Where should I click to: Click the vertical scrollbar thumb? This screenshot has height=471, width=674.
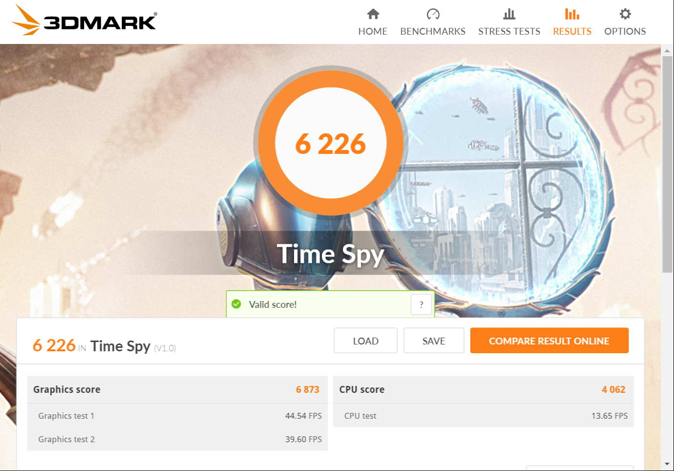(x=667, y=164)
